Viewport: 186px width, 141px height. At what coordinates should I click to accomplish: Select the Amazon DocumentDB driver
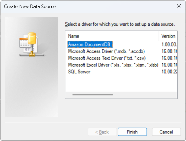tap(90, 44)
